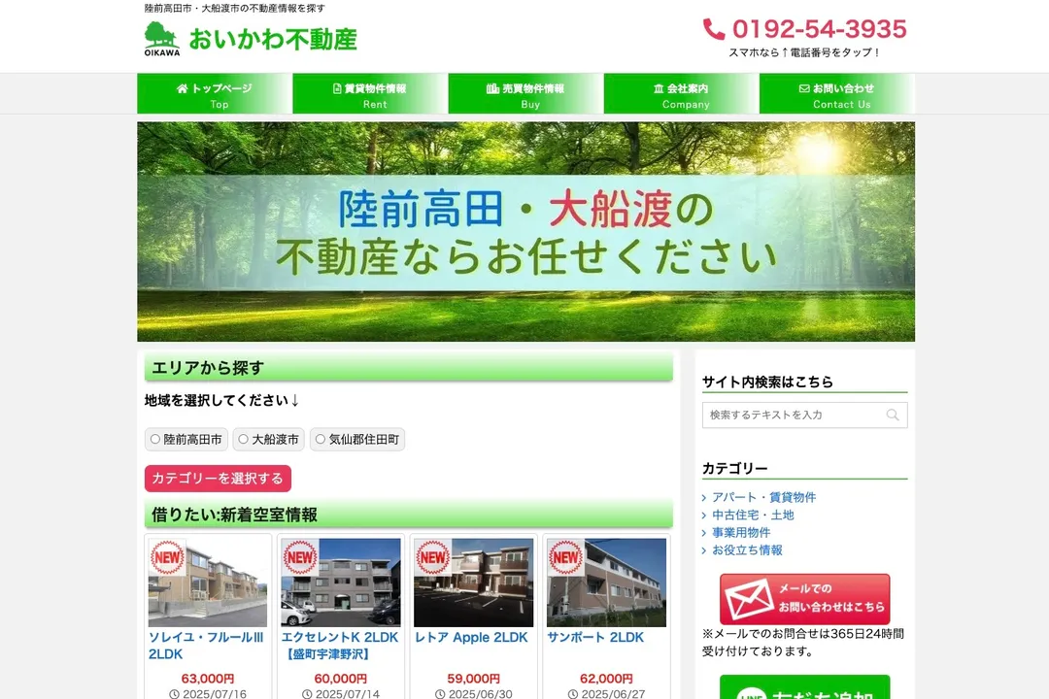Click the magnifier icon in search box
The image size is (1049, 699).
893,416
